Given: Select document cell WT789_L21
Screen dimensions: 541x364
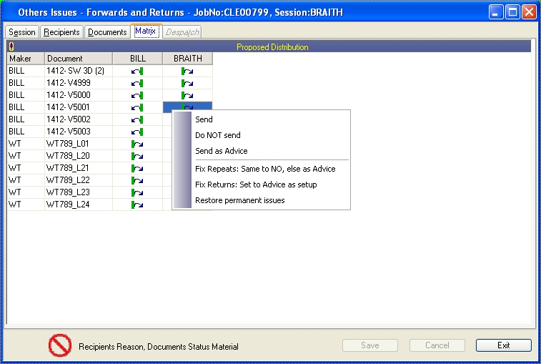Looking at the screenshot, I should tap(79, 168).
